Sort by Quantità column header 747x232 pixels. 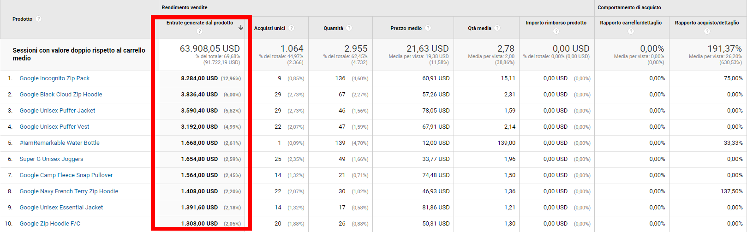(333, 28)
